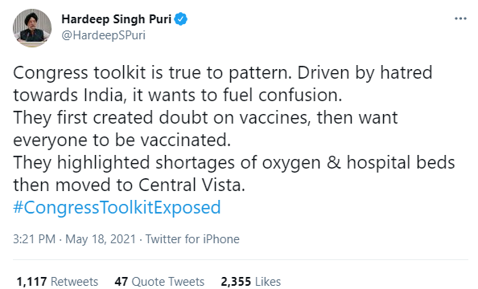Open the three-dot more options menu

(460, 18)
